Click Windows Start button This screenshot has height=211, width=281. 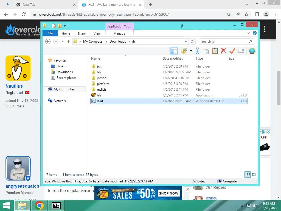click(x=7, y=206)
